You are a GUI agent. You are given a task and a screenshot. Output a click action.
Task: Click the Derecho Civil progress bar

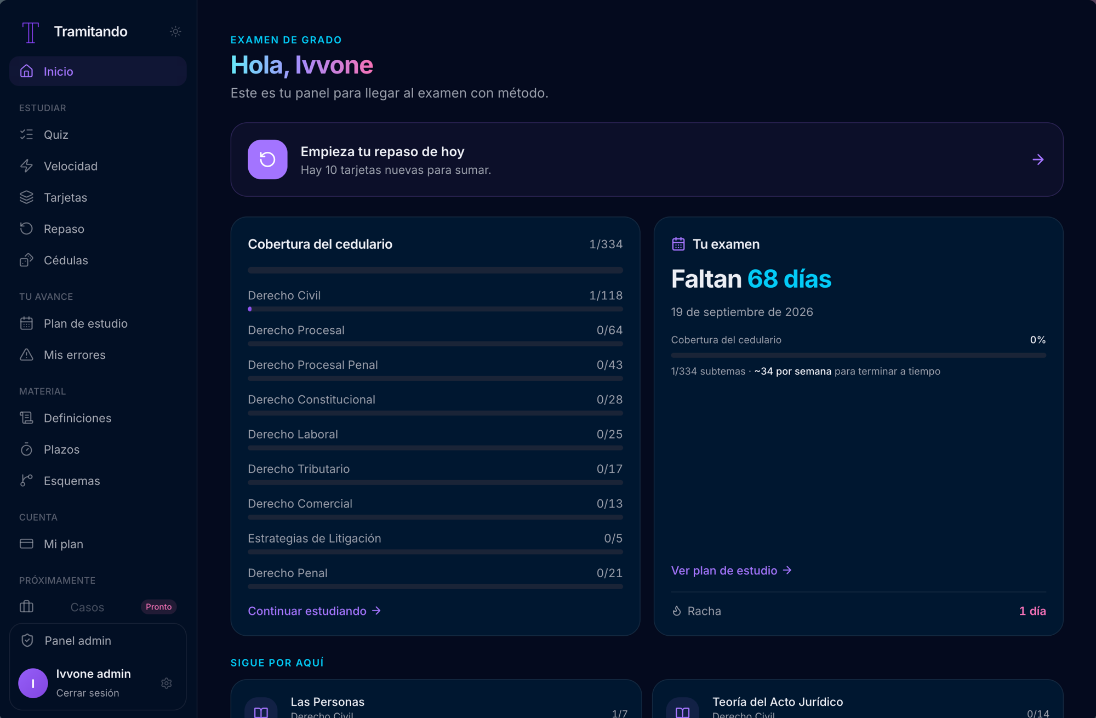pos(435,309)
